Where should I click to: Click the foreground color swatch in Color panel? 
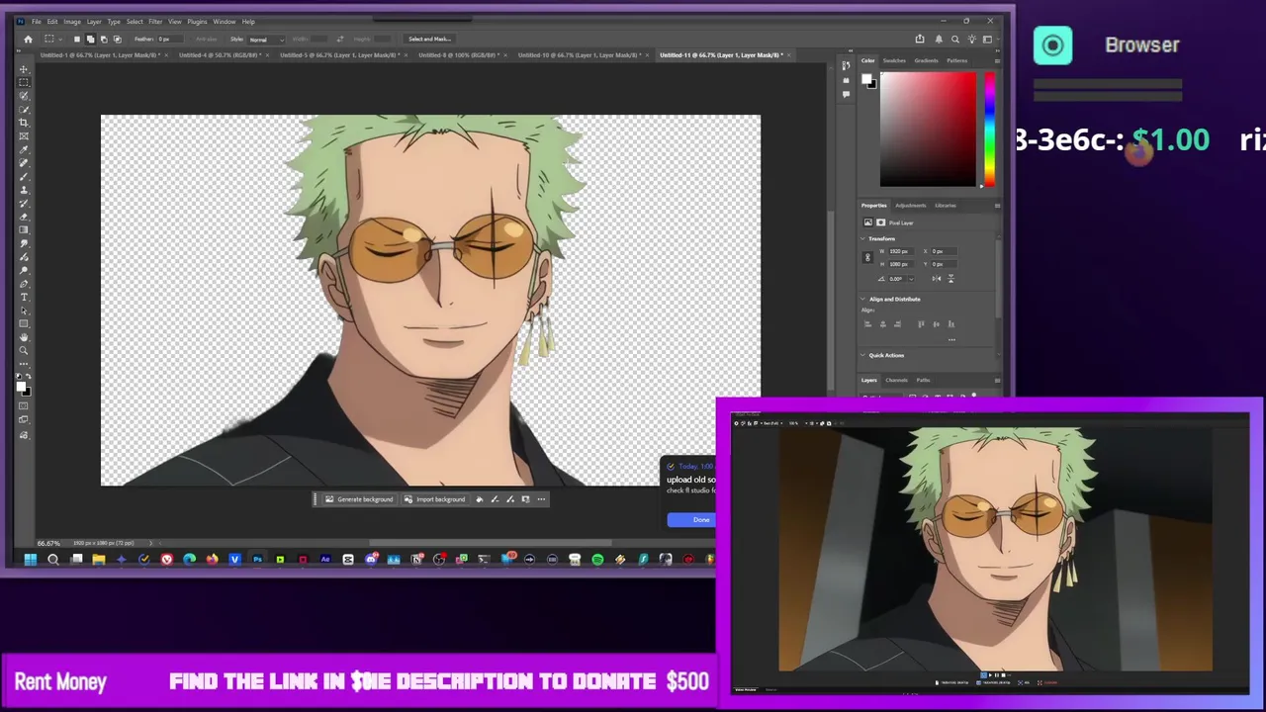866,79
